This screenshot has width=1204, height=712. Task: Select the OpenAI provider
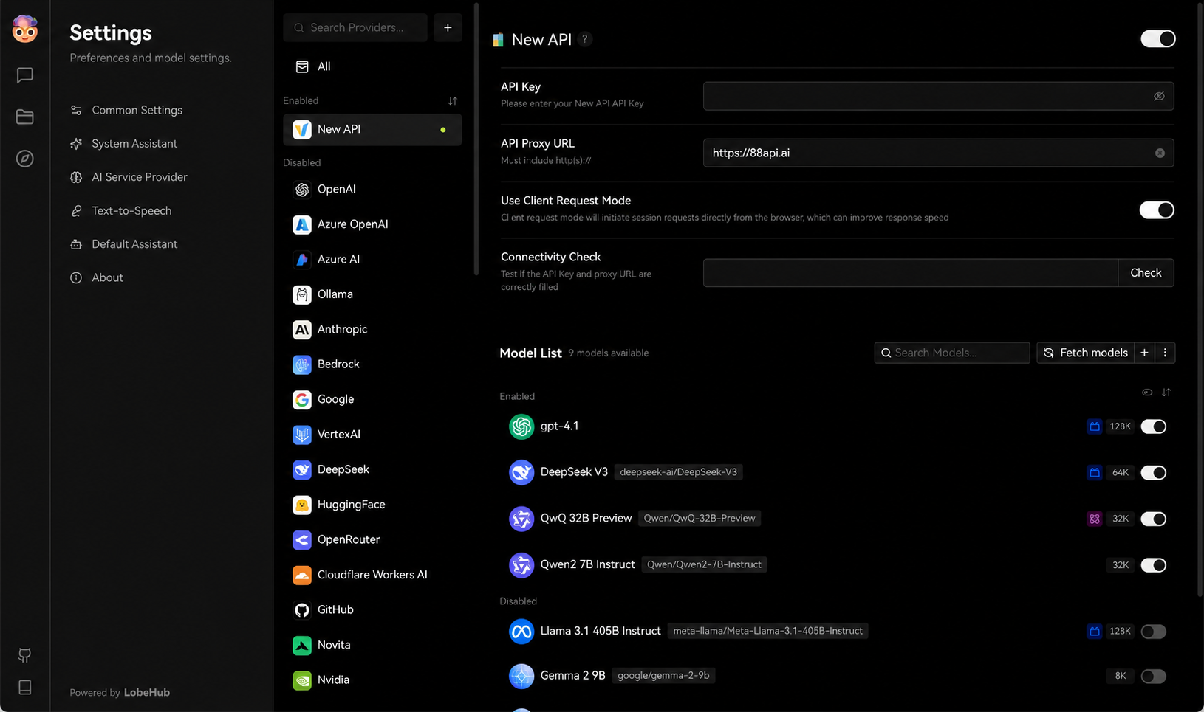coord(372,190)
